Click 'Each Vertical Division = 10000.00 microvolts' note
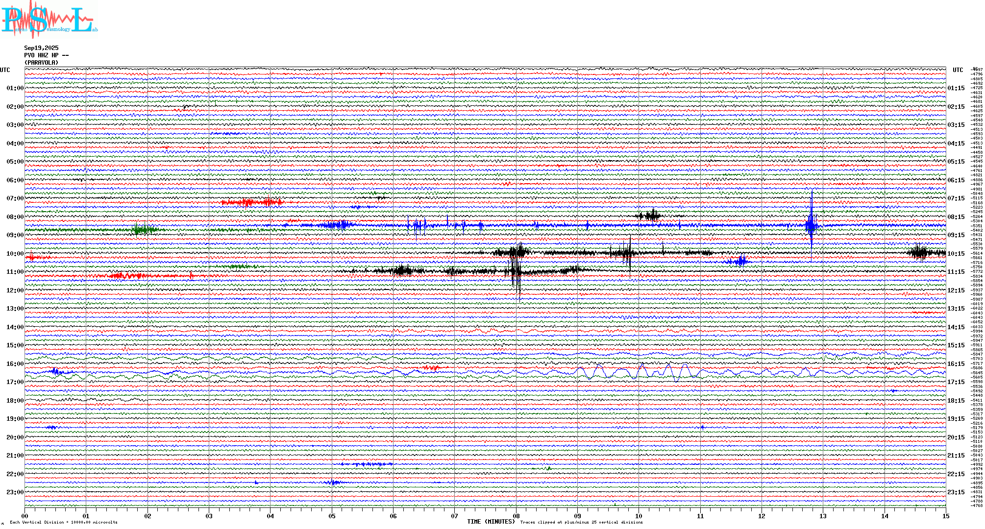The image size is (985, 529). pos(64,522)
